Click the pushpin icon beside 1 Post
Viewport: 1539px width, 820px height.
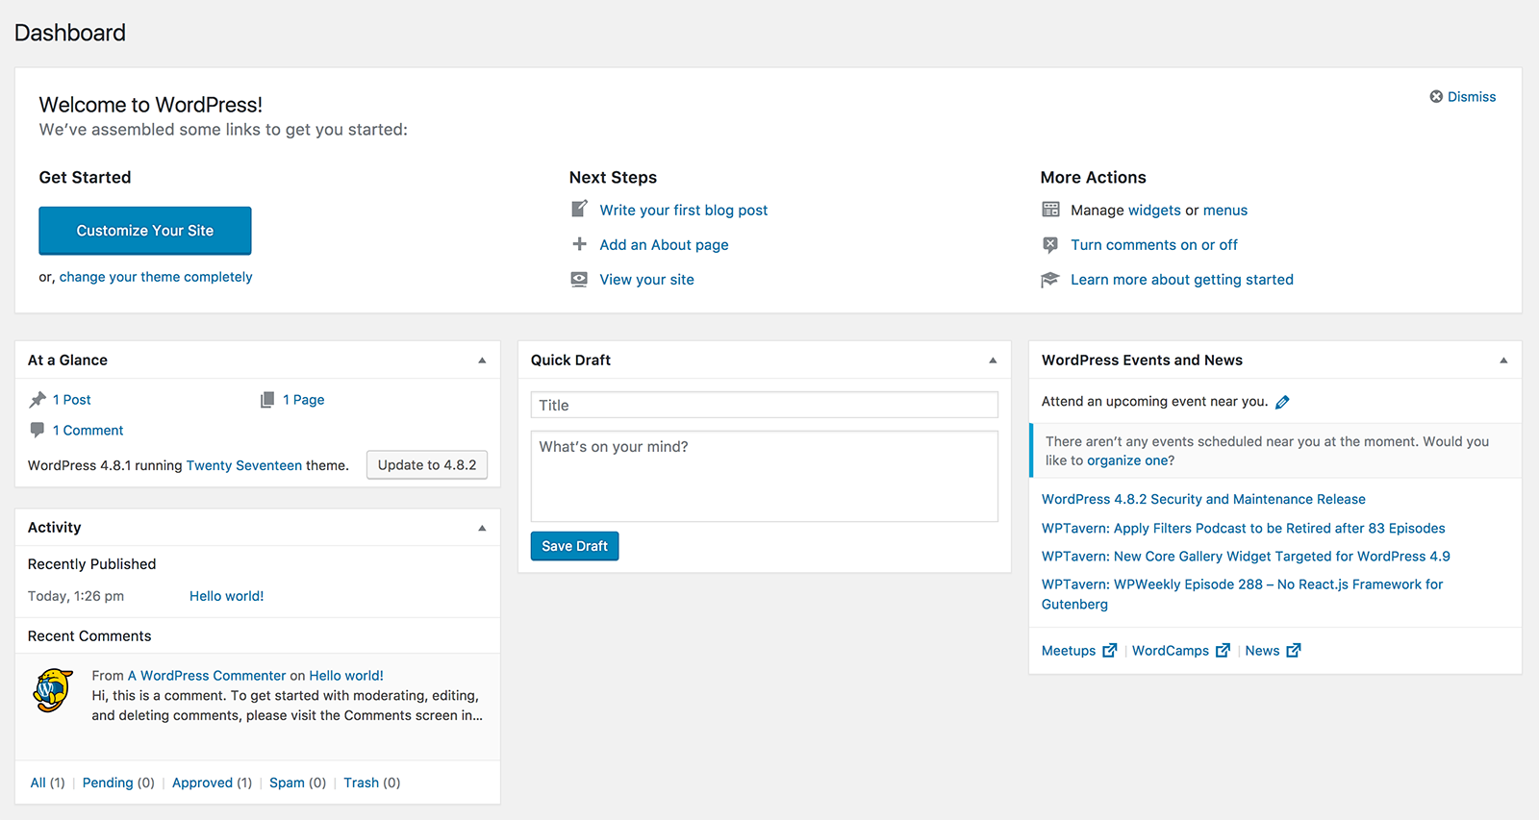point(38,400)
